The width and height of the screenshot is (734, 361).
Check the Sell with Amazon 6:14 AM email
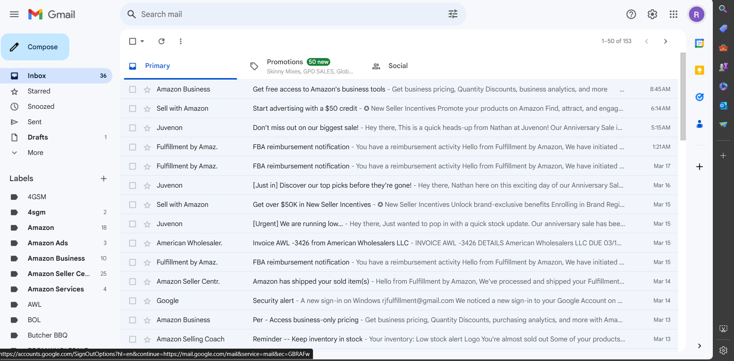(x=132, y=108)
